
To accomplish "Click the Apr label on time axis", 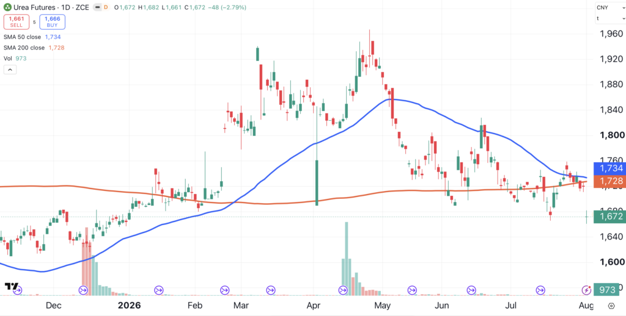I will (314, 306).
